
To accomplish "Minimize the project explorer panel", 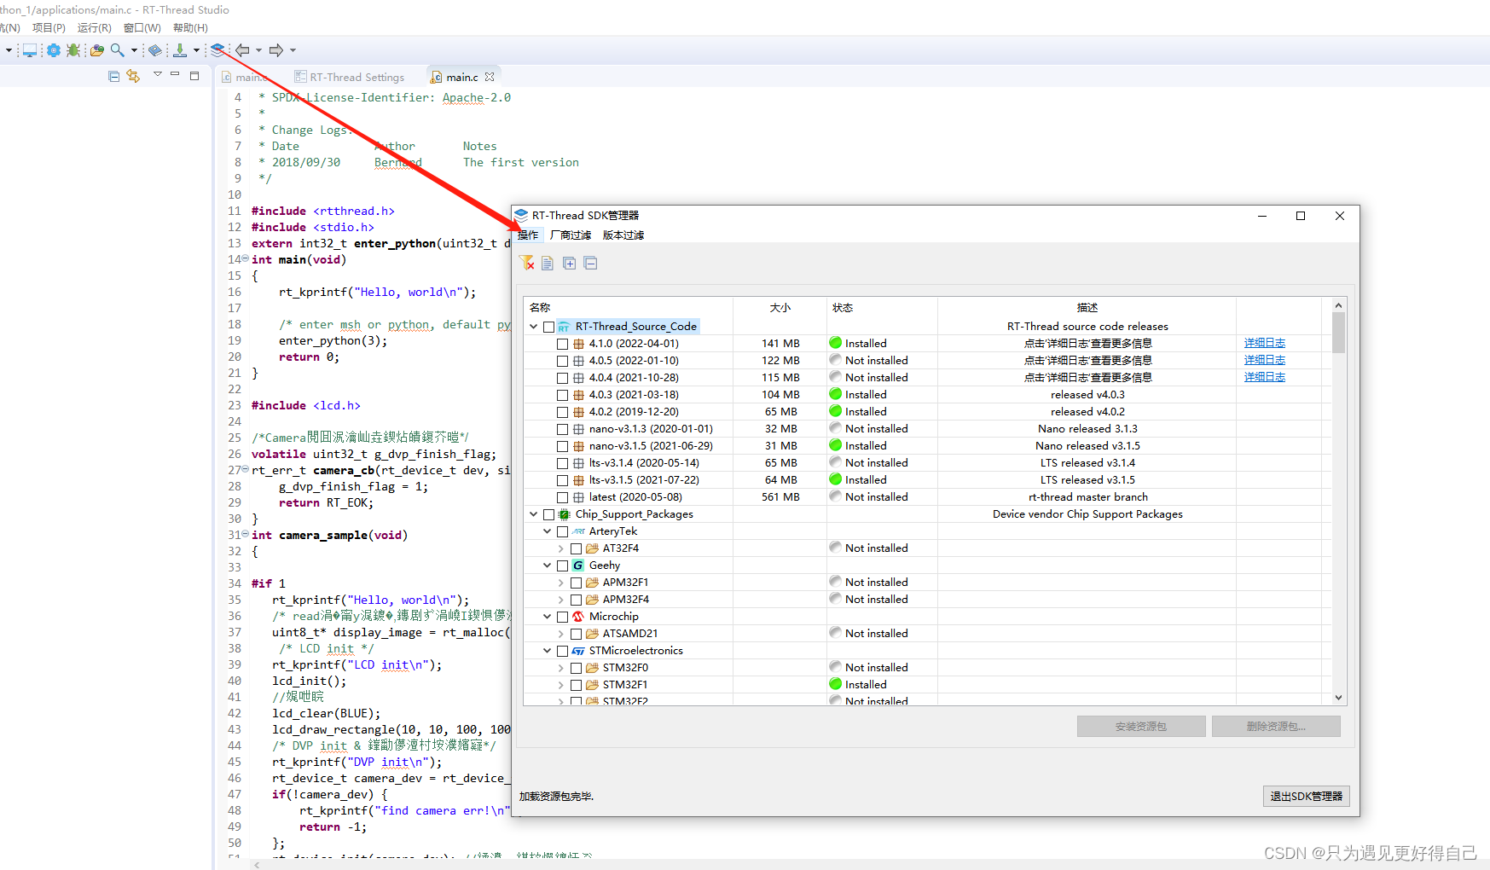I will coord(175,75).
